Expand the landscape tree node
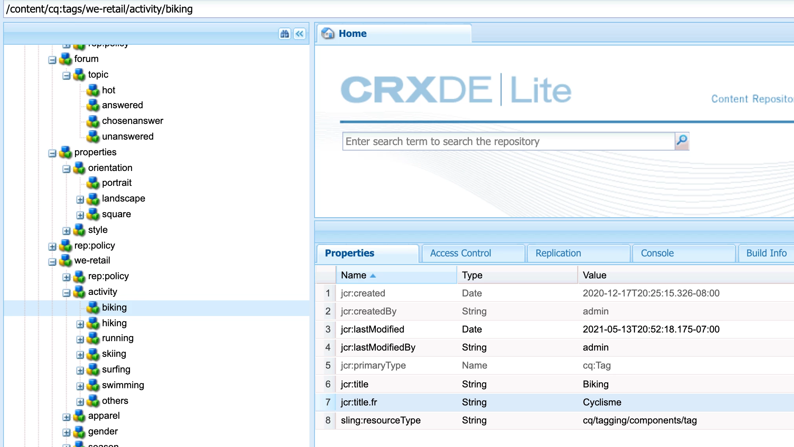The image size is (794, 447). [x=80, y=199]
